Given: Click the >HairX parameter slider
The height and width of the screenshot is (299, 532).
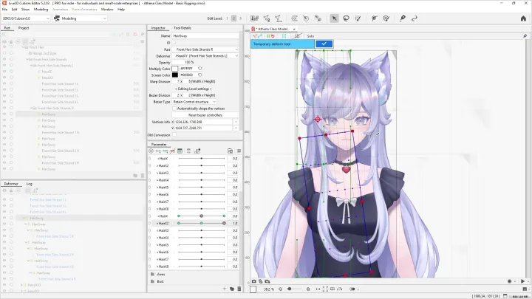Looking at the screenshot, I should tap(201, 158).
